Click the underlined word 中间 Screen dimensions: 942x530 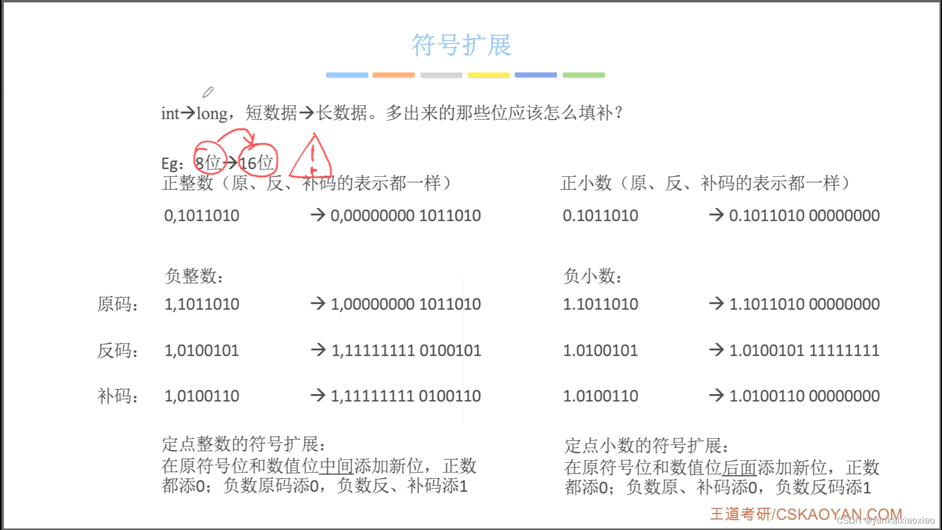[336, 466]
